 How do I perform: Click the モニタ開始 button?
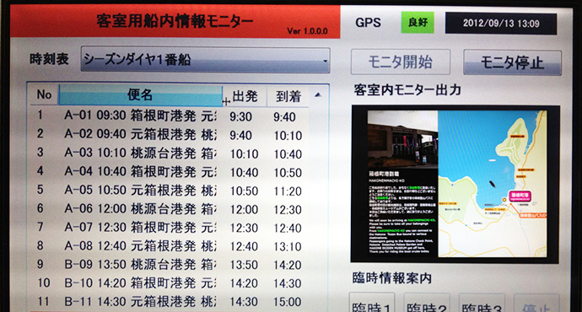401,62
